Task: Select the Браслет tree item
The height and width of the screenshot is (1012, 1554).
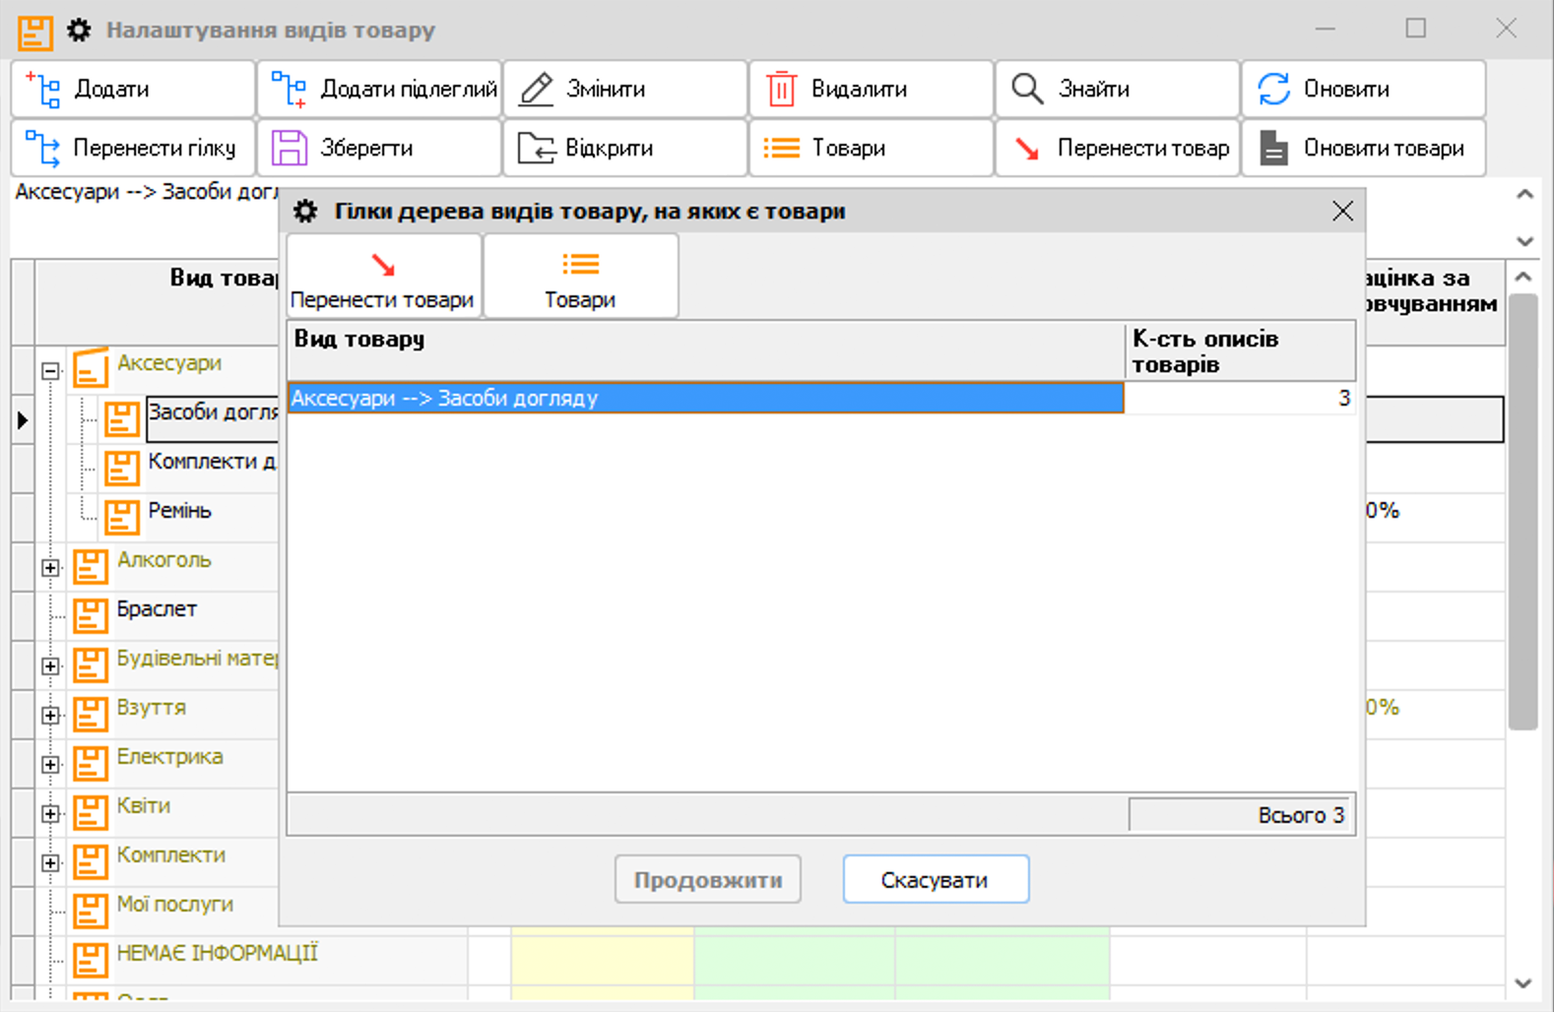Action: click(x=157, y=609)
